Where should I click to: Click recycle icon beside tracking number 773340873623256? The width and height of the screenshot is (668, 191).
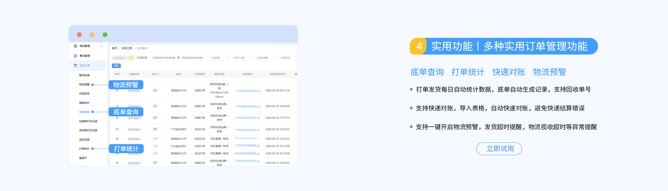pos(259,91)
